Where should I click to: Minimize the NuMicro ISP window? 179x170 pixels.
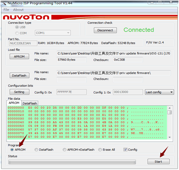152,2
